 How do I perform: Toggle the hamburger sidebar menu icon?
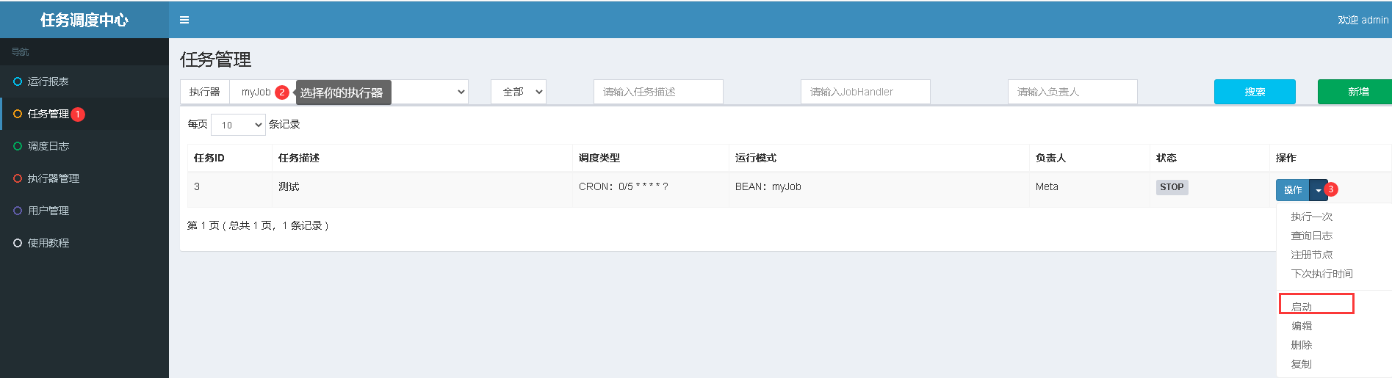click(184, 20)
